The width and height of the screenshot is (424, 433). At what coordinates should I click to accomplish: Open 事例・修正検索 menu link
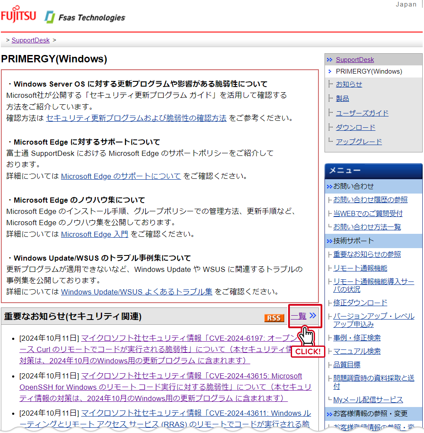pos(357,338)
